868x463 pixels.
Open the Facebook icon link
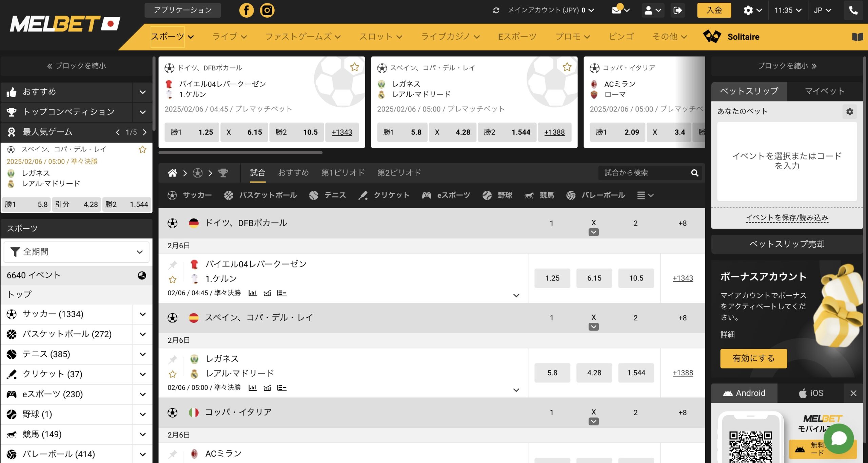pos(246,10)
